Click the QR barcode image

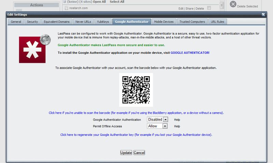tap(136, 90)
